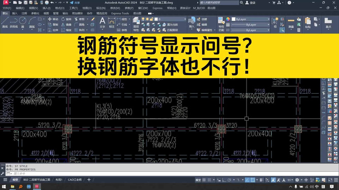Select the Circle (圆) tool

(x=22, y=23)
